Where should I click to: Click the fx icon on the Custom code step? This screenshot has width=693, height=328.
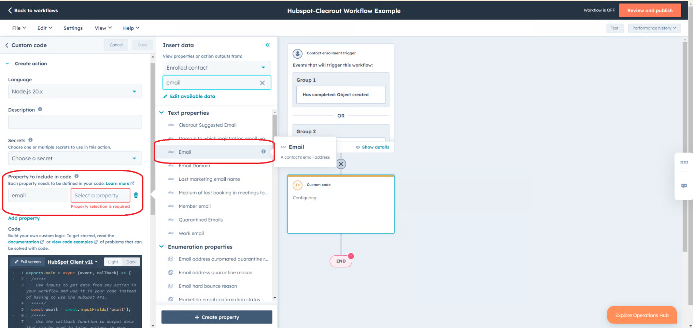[x=298, y=185]
